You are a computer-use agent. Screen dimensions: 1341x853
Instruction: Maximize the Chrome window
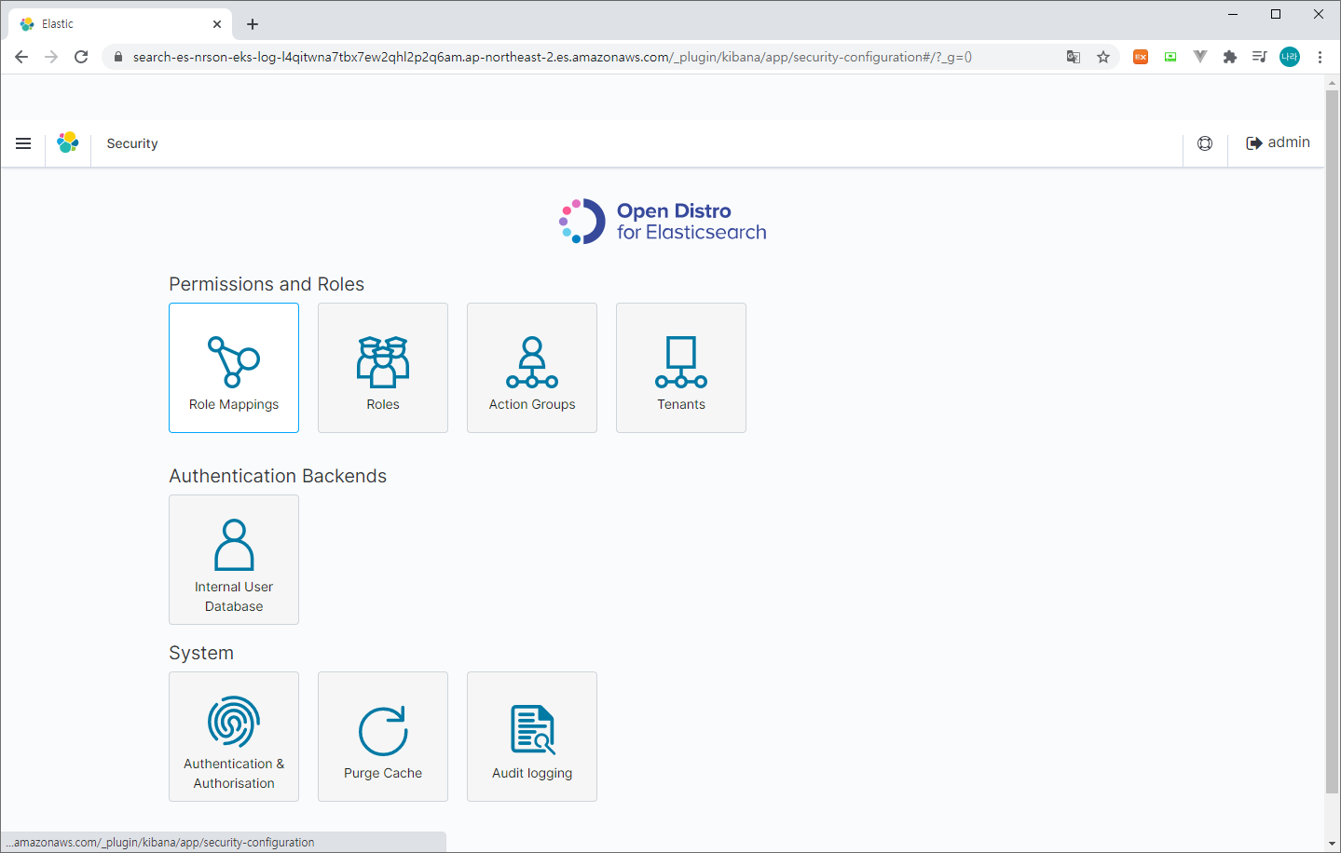(x=1276, y=14)
